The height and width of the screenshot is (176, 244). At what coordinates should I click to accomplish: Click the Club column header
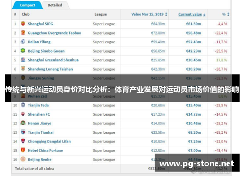[x=25, y=14]
